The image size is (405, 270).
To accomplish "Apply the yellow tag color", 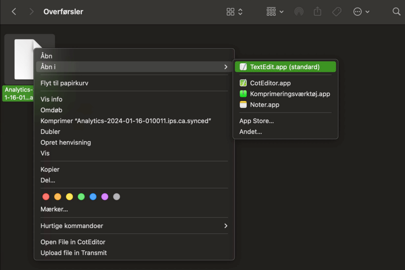I will (70, 197).
